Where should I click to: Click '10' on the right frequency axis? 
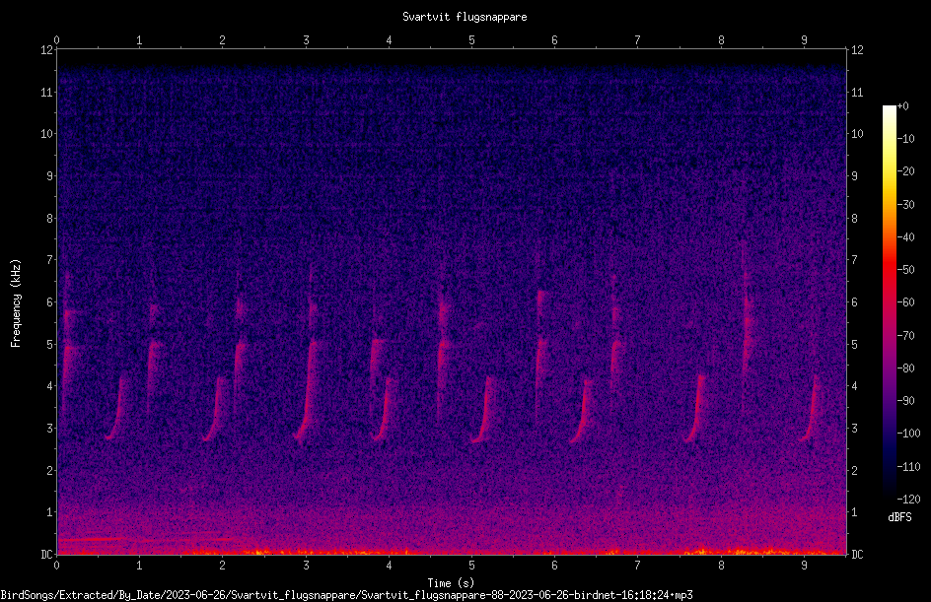tap(857, 134)
